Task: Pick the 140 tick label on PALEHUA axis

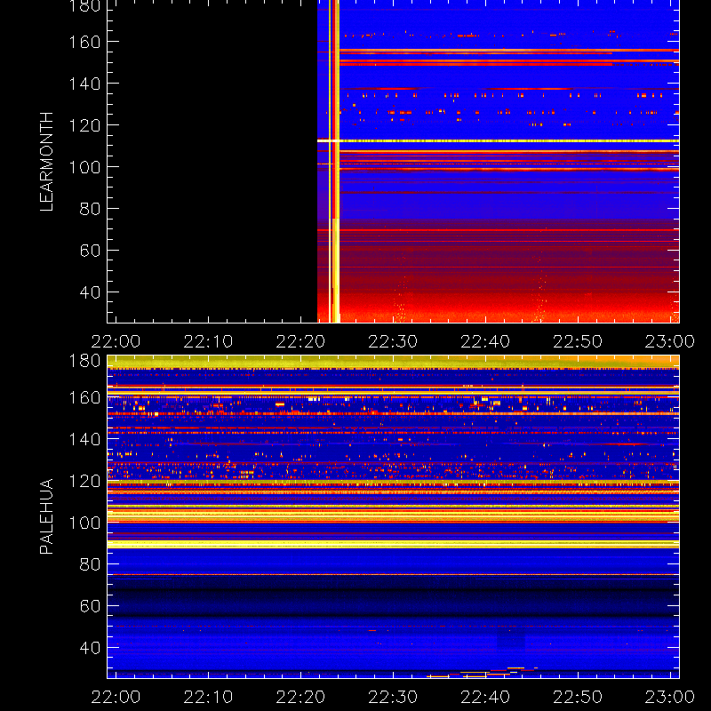Action: [84, 439]
